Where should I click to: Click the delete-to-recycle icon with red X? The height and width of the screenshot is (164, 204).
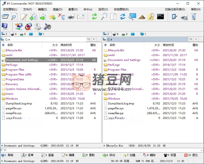pos(61,17)
